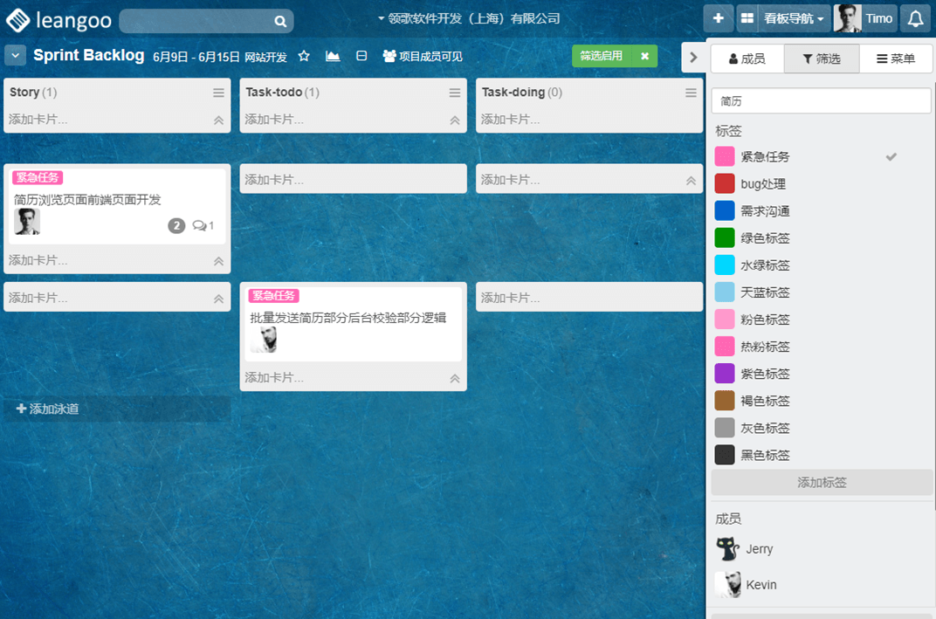
Task: Open the burndown chart icon
Action: pos(333,57)
